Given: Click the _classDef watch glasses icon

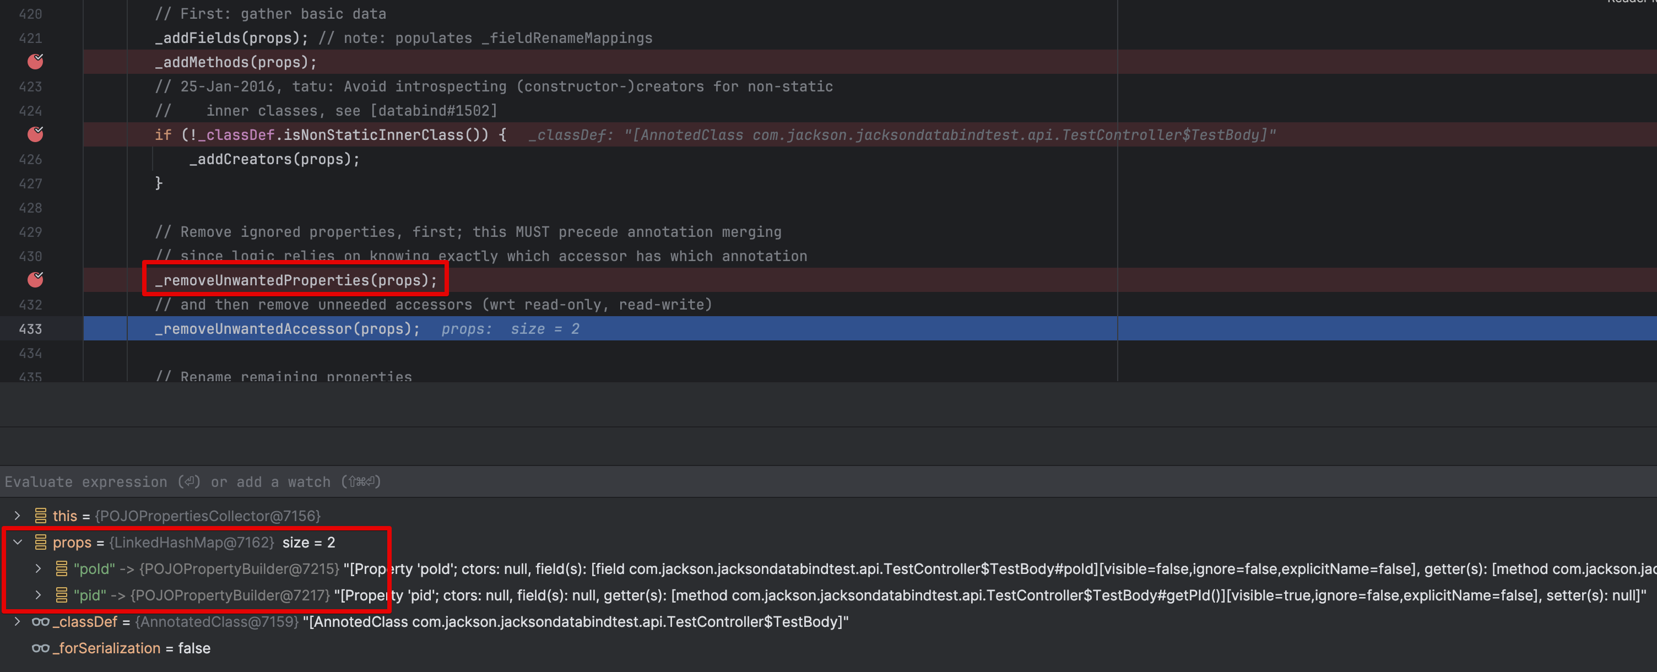Looking at the screenshot, I should point(41,621).
